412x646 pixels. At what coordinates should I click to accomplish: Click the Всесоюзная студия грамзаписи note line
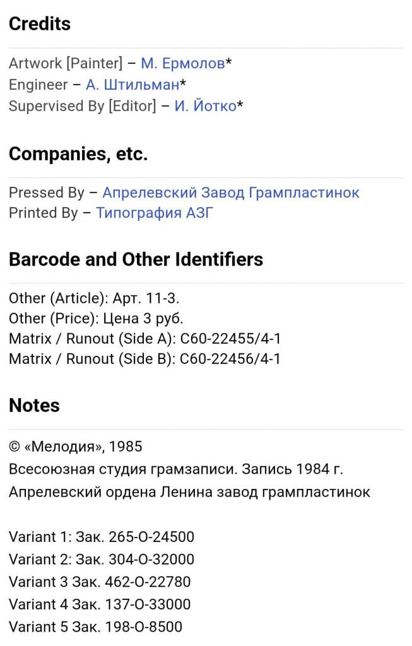click(x=176, y=470)
